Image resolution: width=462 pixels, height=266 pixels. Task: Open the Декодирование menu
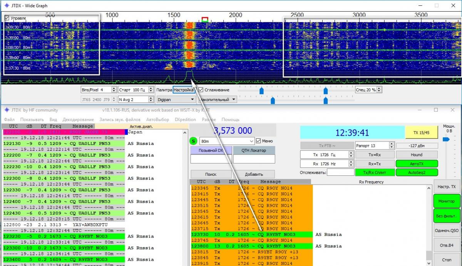77,120
